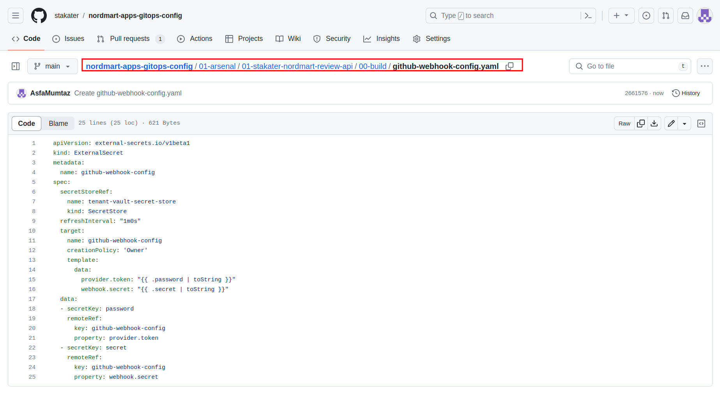Toggle the file tree side panel

pyautogui.click(x=16, y=66)
